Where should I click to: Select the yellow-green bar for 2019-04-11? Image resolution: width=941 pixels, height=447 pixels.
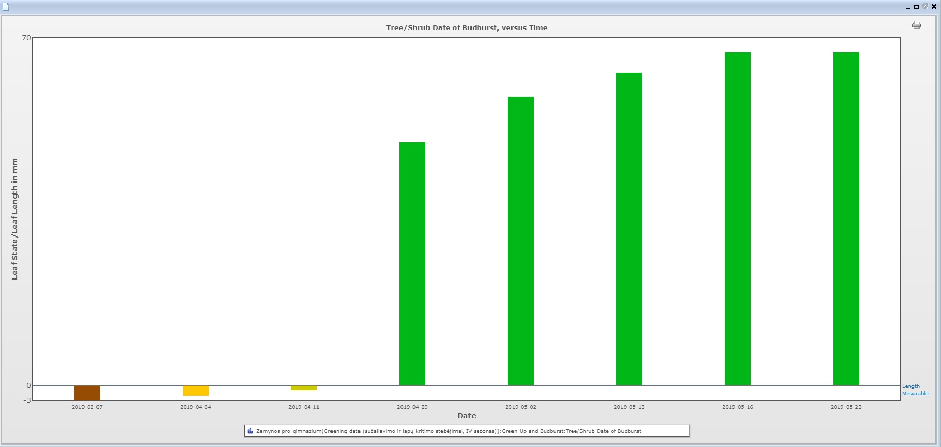(304, 388)
